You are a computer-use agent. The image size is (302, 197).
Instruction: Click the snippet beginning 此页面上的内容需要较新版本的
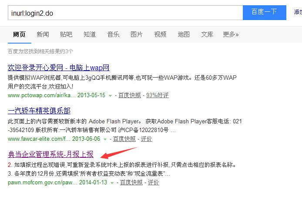[x=124, y=126]
